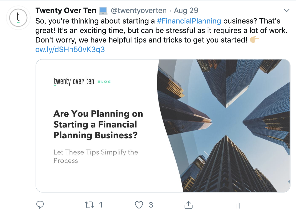
Task: Open tweet analytics bar chart icon
Action: [x=238, y=205]
